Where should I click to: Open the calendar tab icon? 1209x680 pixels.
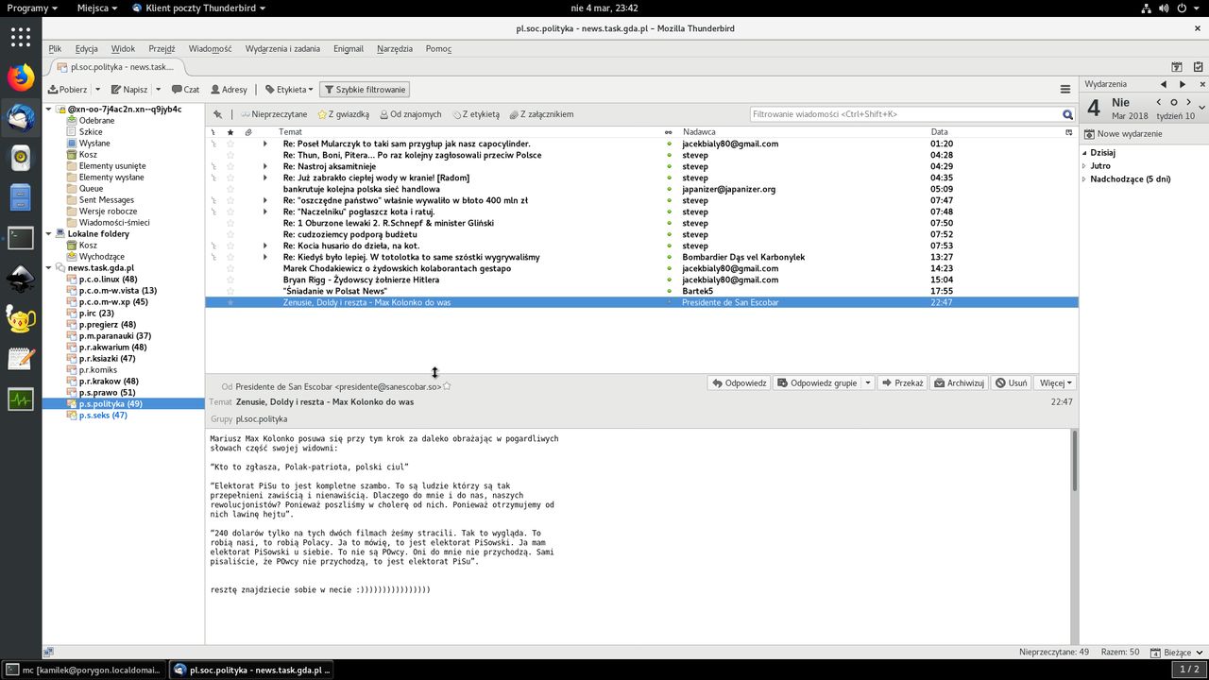pyautogui.click(x=1177, y=67)
